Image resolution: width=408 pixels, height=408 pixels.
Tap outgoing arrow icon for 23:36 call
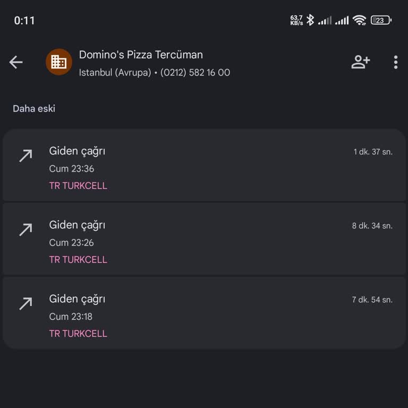tap(25, 155)
